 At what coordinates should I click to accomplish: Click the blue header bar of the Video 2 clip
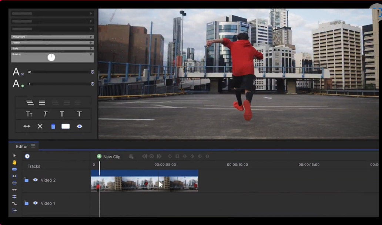pyautogui.click(x=144, y=173)
